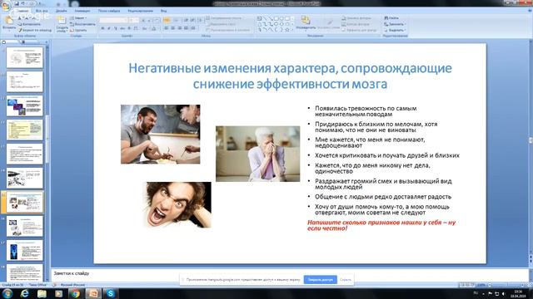Open the line spacing dropdown
This screenshot has width=533, height=299.
(201, 20)
